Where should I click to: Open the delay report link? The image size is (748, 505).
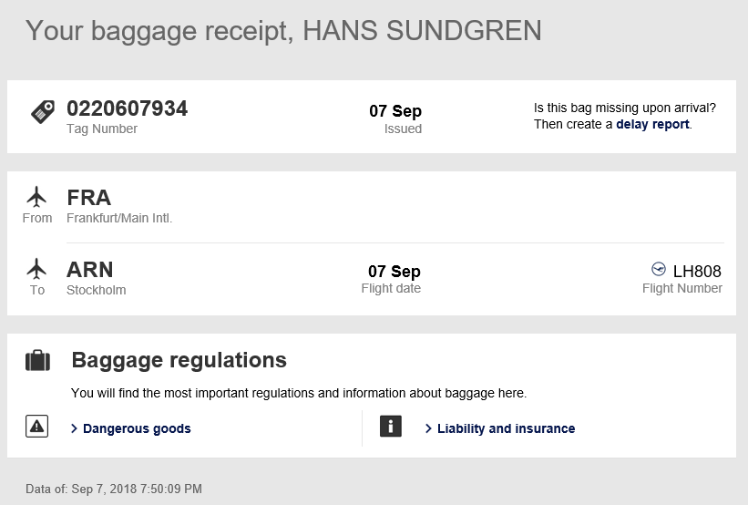point(652,124)
